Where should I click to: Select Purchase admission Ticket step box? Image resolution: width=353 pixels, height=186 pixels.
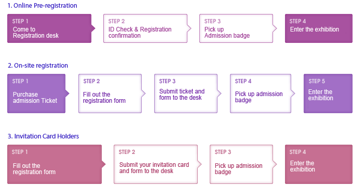tap(36, 94)
